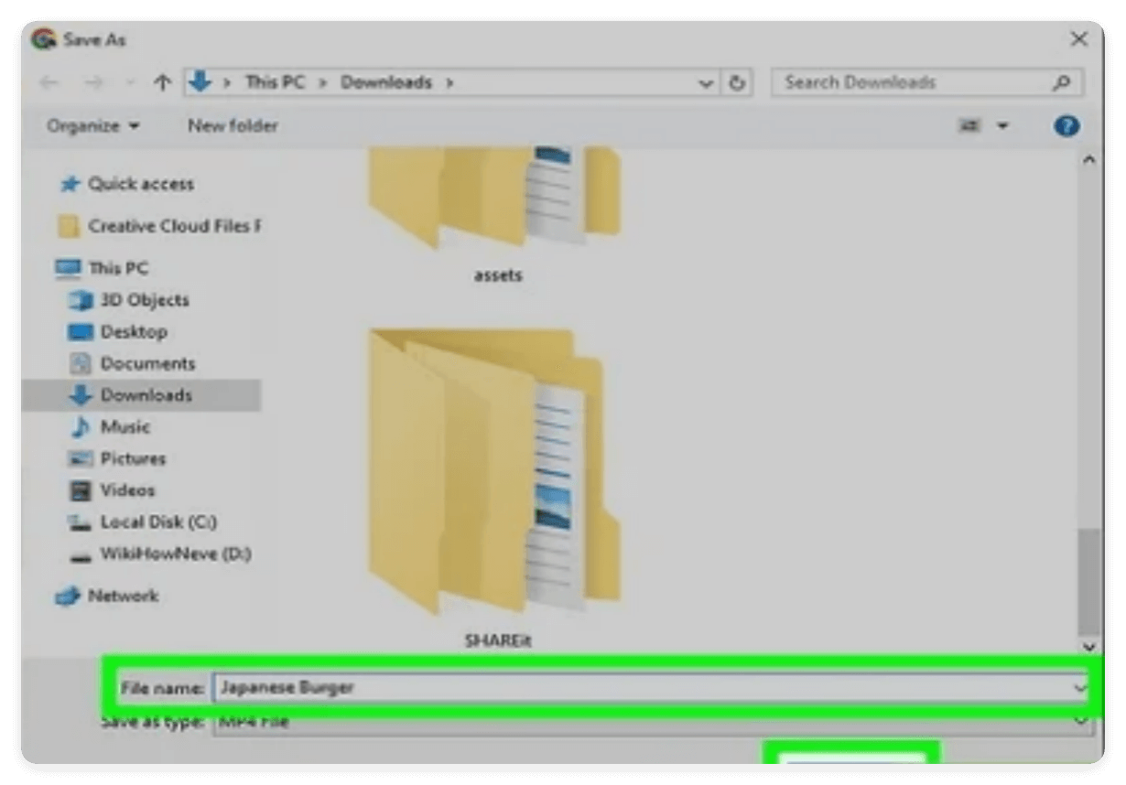1126x785 pixels.
Task: Create a New folder
Action: click(231, 126)
